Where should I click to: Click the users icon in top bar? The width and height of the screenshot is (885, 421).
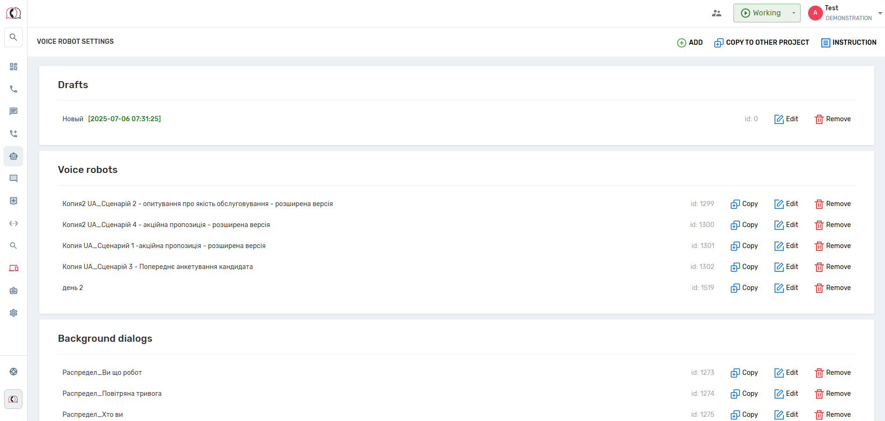click(717, 13)
